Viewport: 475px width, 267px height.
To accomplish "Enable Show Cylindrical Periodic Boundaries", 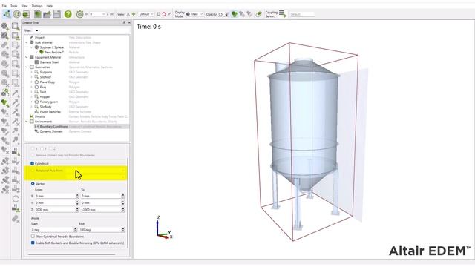I will [x=33, y=237].
